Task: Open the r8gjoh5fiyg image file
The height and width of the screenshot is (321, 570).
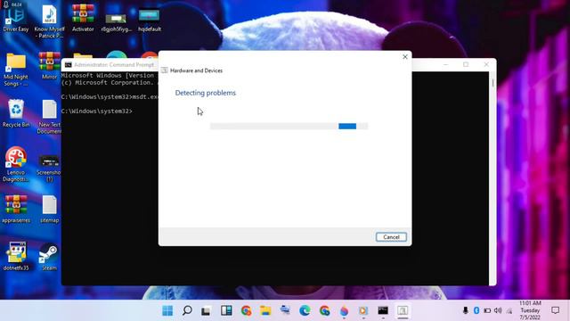Action: tap(117, 21)
